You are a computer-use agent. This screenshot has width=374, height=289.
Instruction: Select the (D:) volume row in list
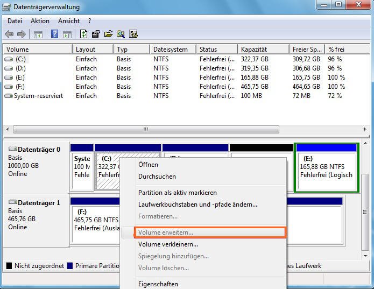[x=20, y=68]
